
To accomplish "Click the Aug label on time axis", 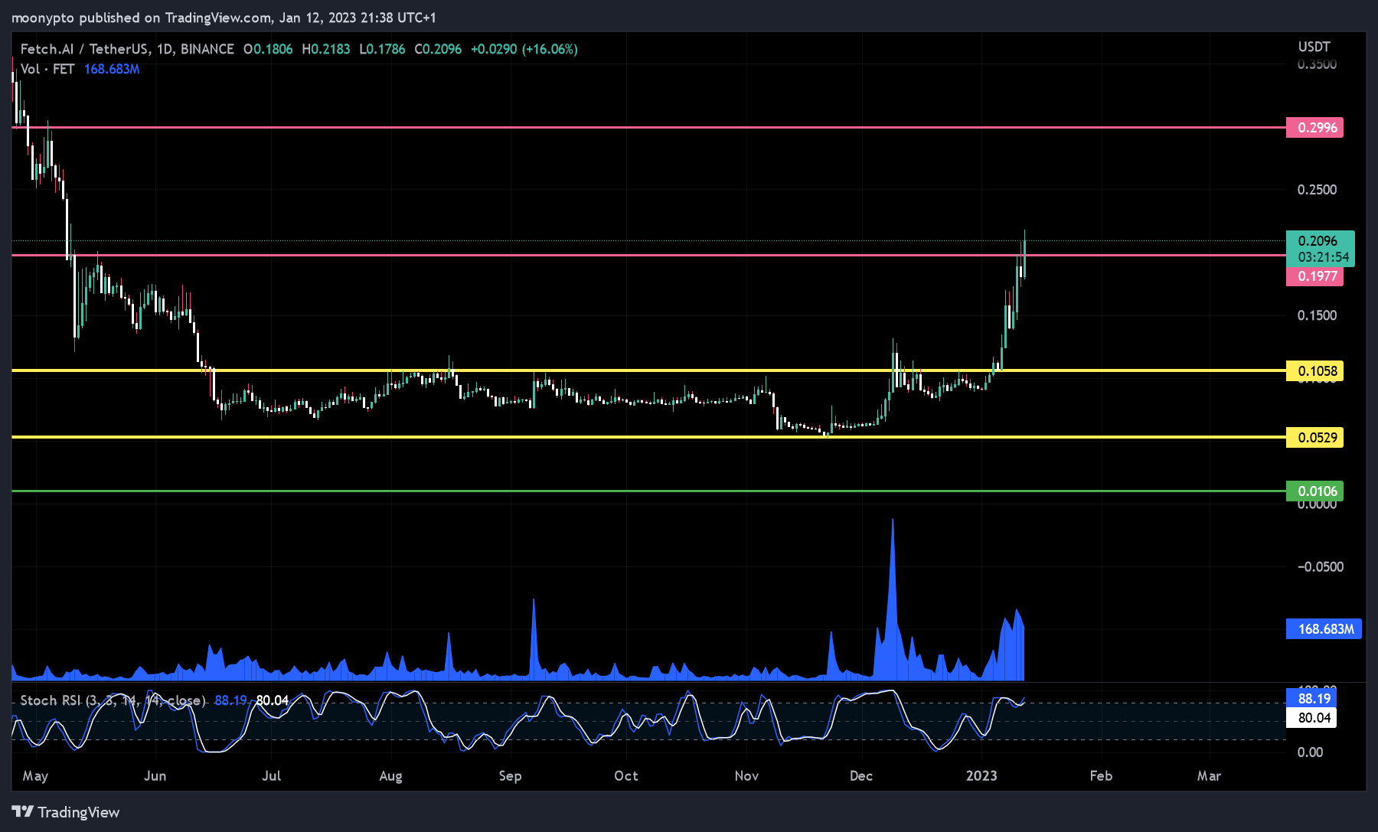I will (390, 776).
